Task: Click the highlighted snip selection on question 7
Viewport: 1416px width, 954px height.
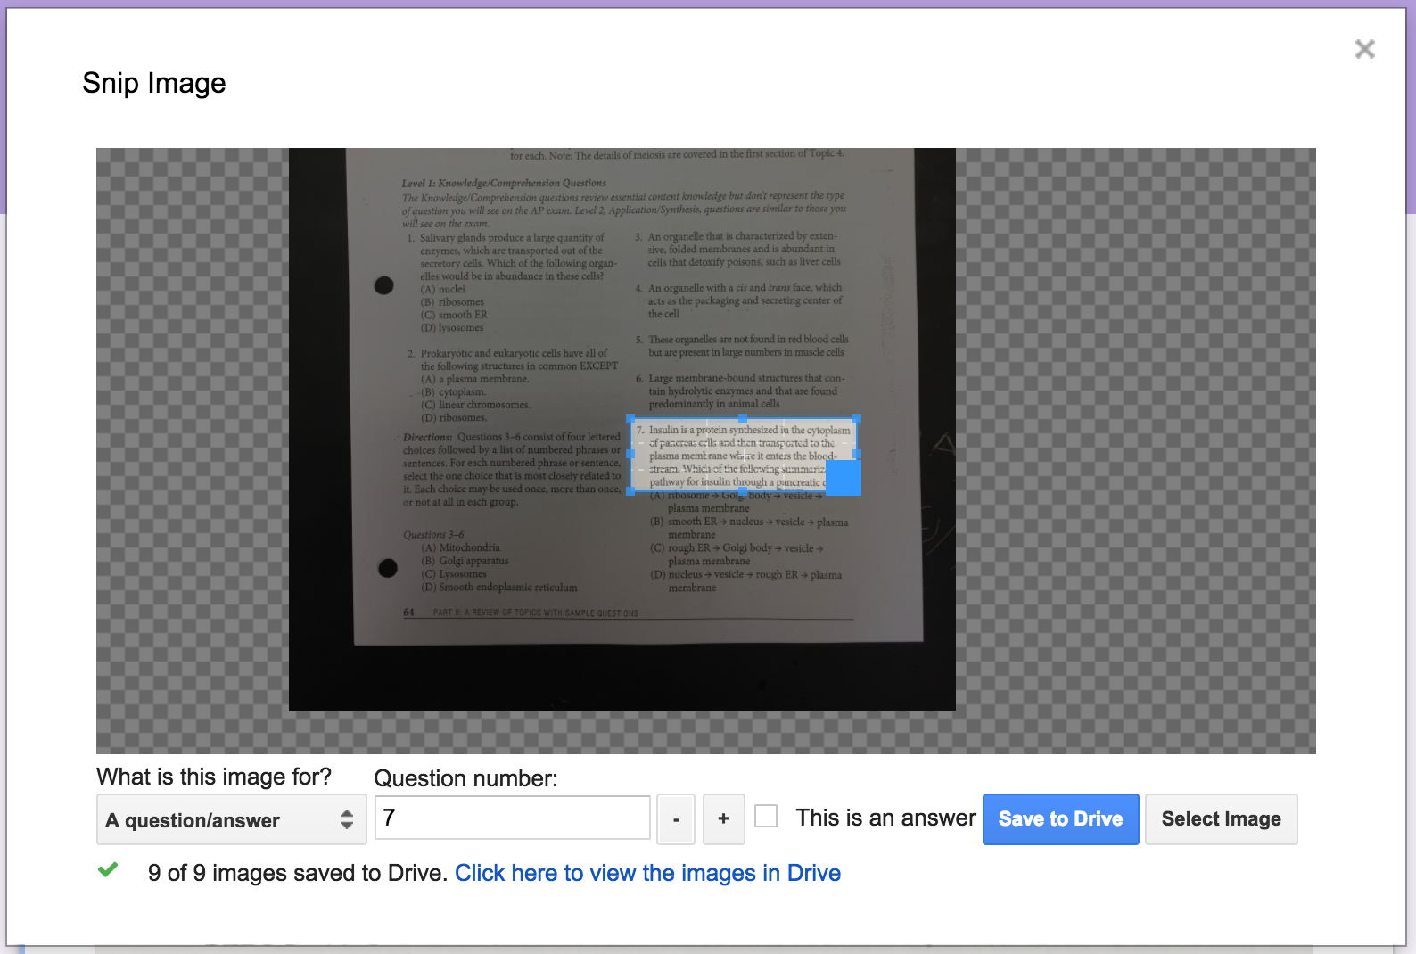Action: pos(743,455)
